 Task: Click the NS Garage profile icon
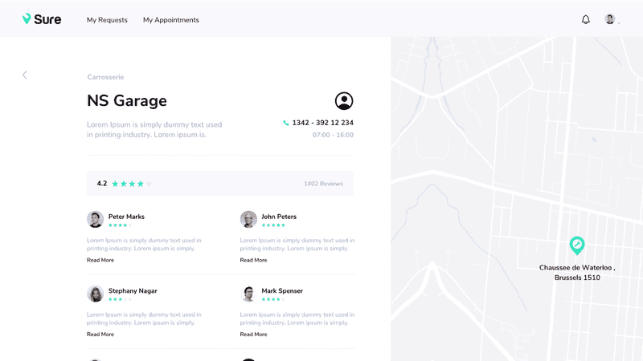pos(344,101)
